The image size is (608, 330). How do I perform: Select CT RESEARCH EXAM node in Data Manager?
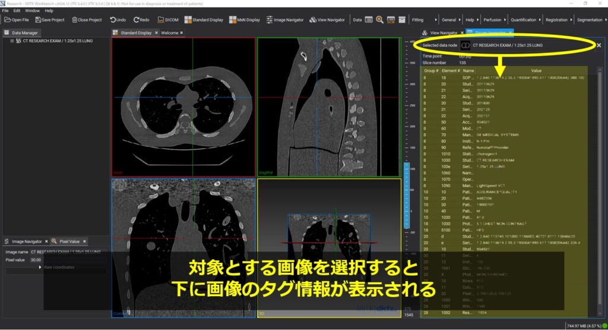[58, 41]
